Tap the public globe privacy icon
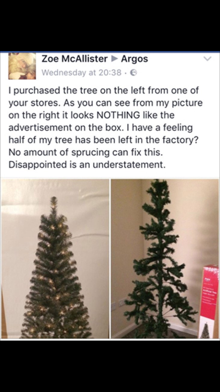This screenshot has height=392, width=220. tap(134, 72)
